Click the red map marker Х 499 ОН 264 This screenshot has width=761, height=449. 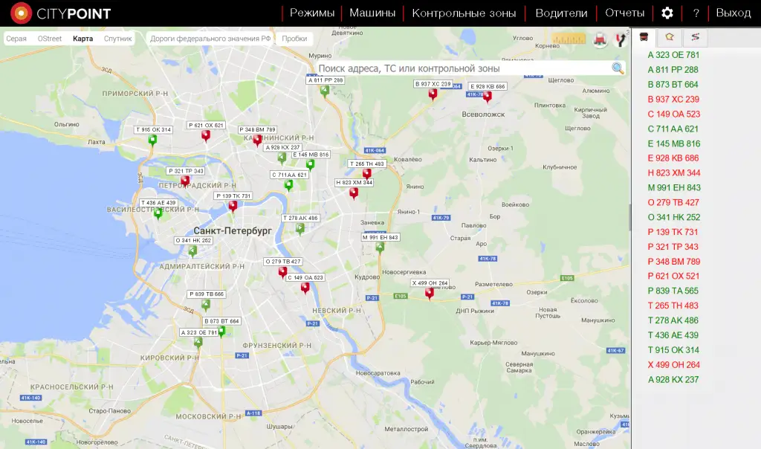[x=430, y=293]
